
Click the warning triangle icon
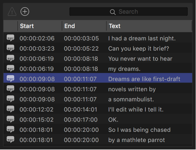click(12, 12)
